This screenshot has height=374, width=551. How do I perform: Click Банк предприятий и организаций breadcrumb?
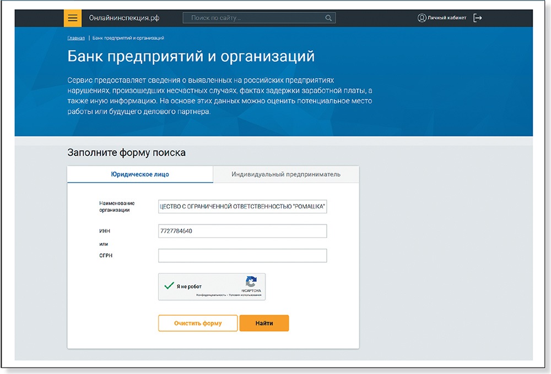128,38
